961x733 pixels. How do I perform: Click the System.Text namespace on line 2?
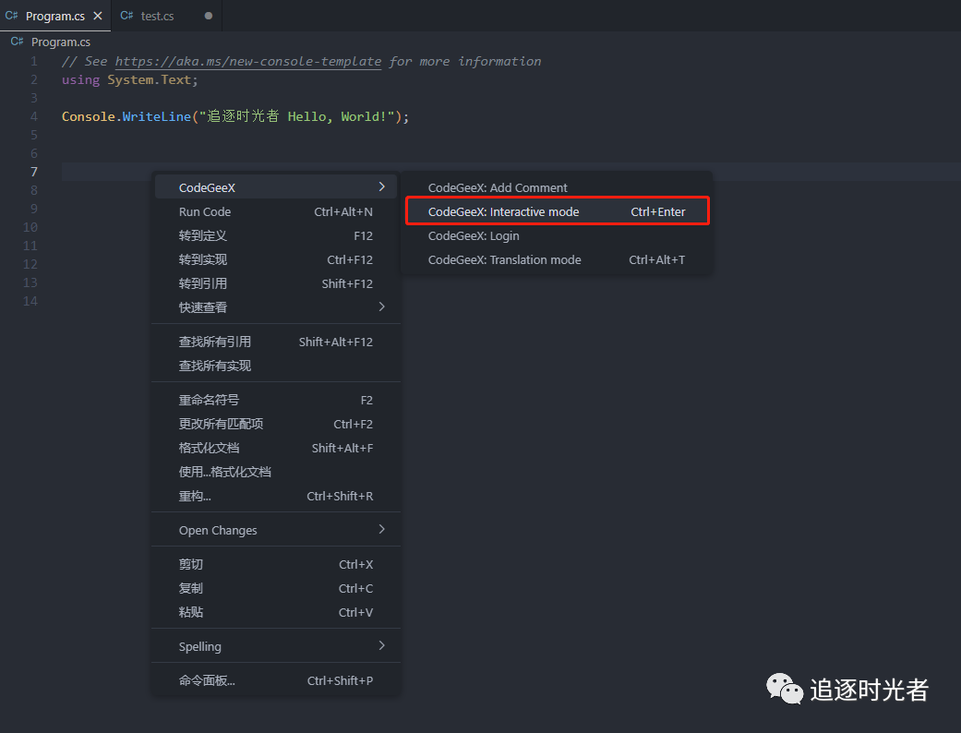coord(149,79)
